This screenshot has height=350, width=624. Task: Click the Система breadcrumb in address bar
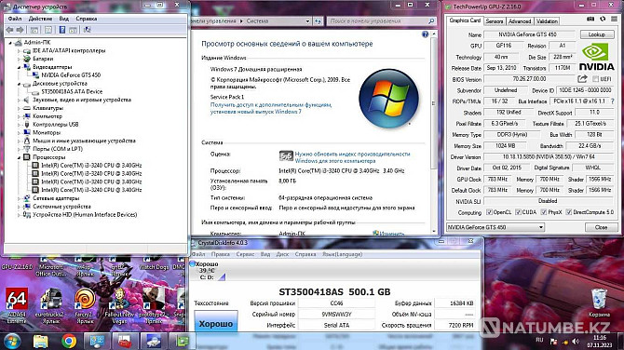(257, 21)
